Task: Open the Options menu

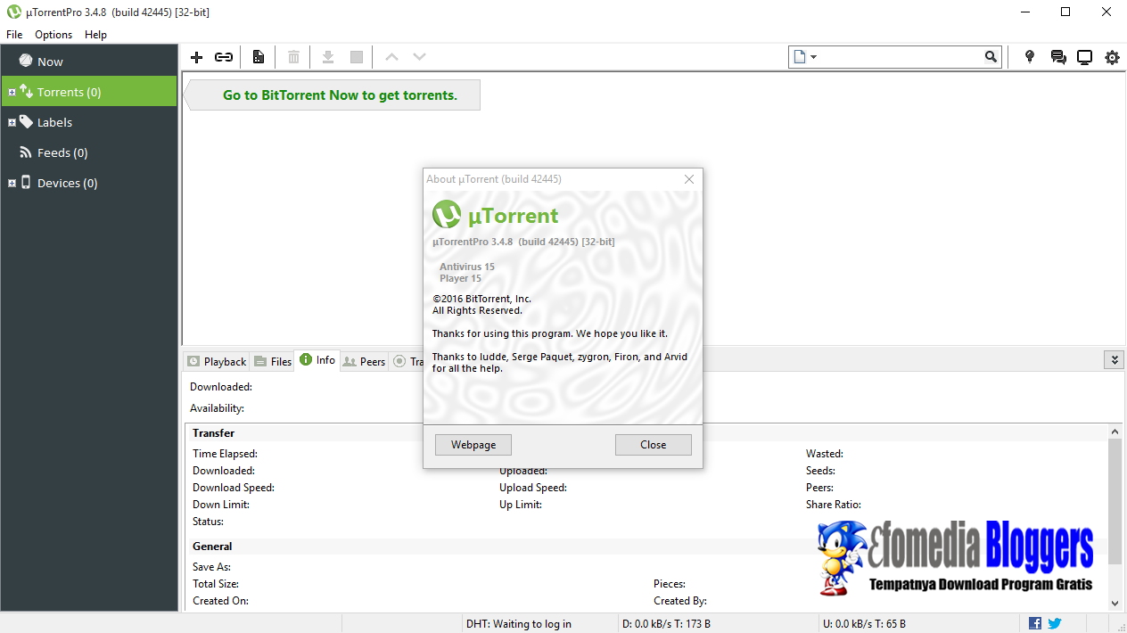Action: point(53,35)
